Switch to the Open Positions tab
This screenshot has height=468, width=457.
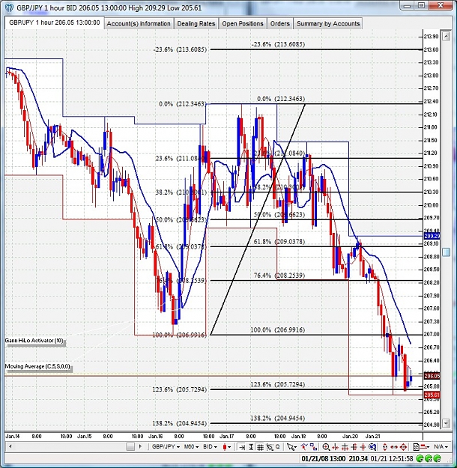(243, 23)
